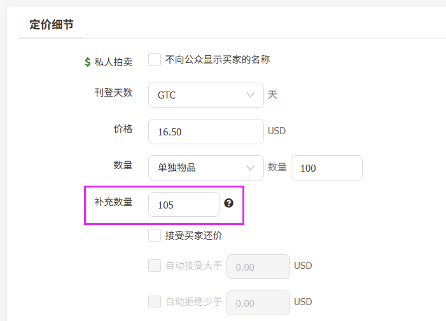The height and width of the screenshot is (321, 446).
Task: Click the chevron arrow in GTC dropdown
Action: 250,95
